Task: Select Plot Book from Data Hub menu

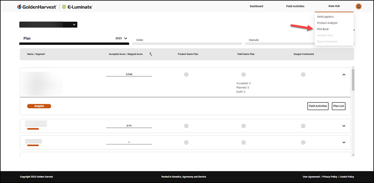Action: (323, 29)
